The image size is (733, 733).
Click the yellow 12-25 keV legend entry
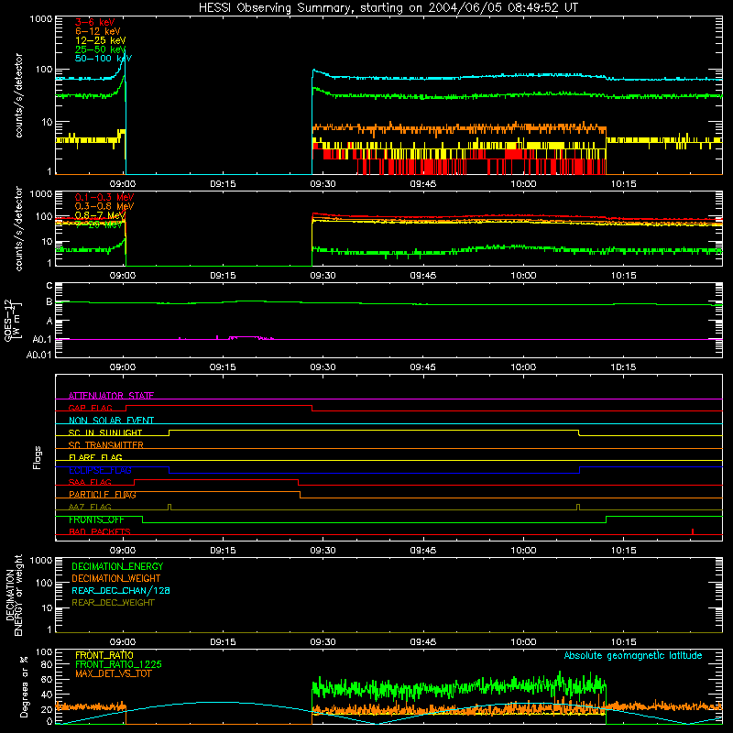point(101,40)
